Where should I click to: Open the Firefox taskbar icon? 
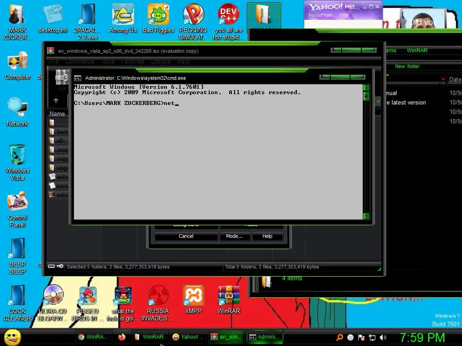(121, 337)
